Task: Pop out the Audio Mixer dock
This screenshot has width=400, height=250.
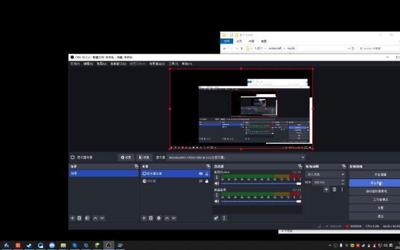Action: (x=300, y=167)
